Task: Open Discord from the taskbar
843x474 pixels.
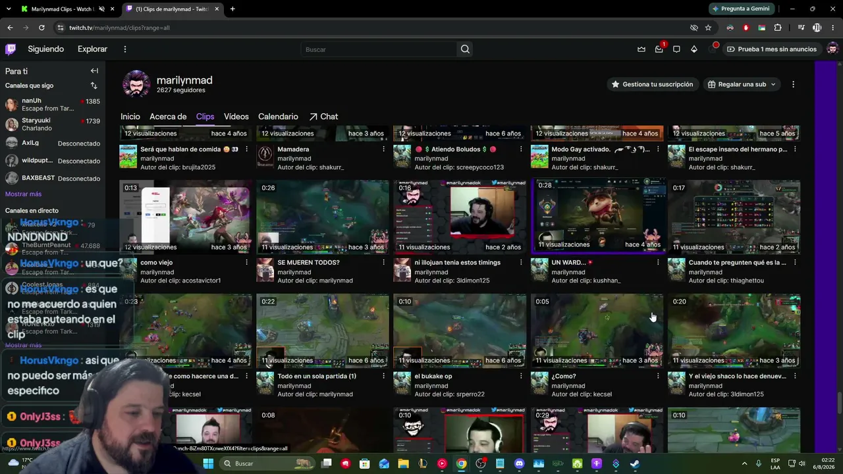Action: 520,463
